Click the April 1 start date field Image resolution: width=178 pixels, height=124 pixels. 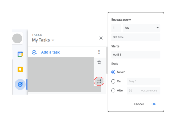pyautogui.click(x=136, y=55)
